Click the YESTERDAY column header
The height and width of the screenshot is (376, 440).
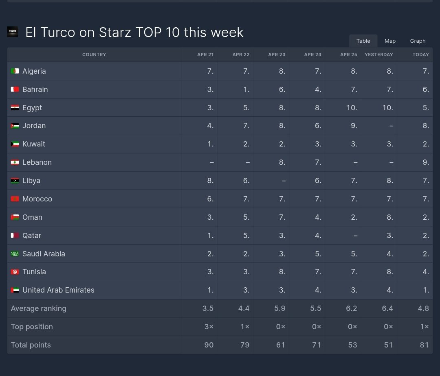(379, 55)
